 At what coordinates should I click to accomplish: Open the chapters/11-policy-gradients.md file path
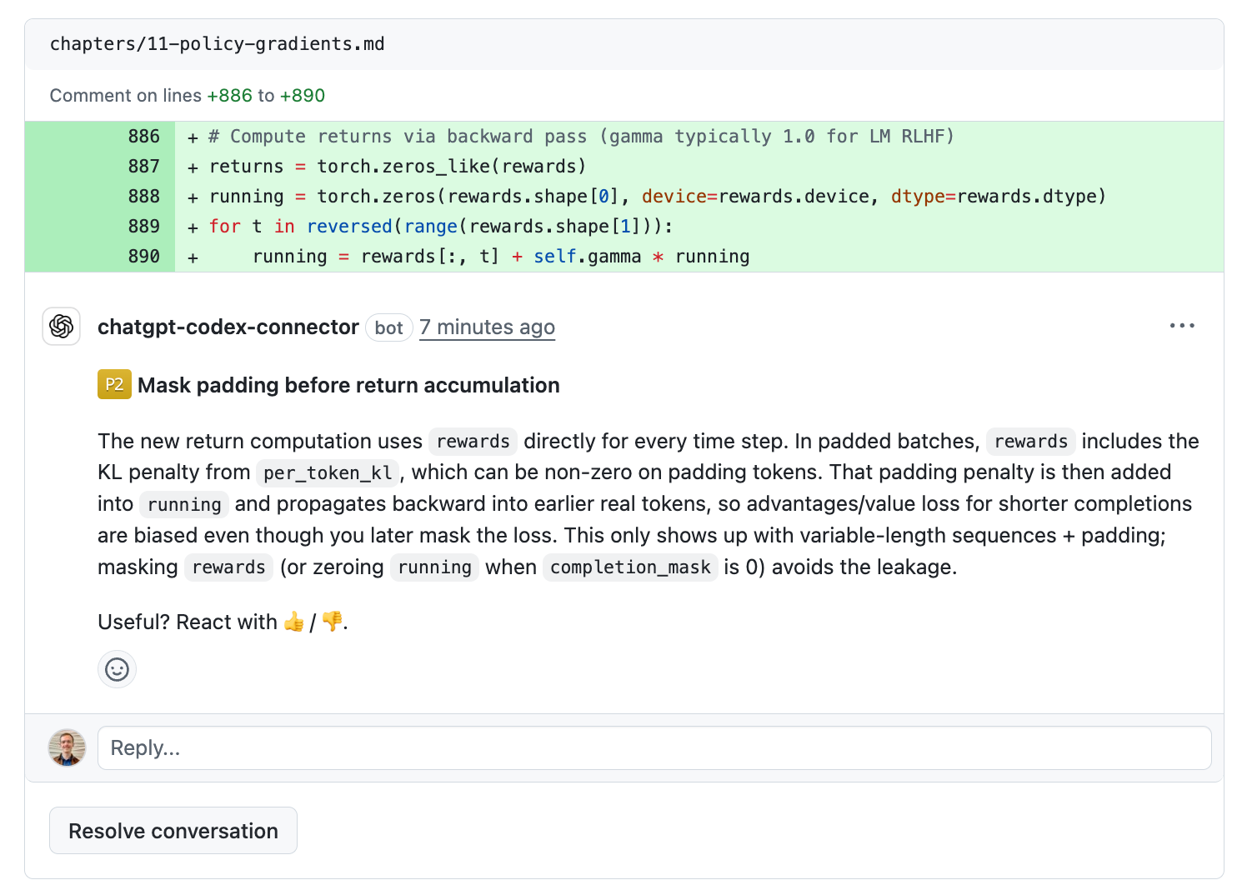click(217, 44)
